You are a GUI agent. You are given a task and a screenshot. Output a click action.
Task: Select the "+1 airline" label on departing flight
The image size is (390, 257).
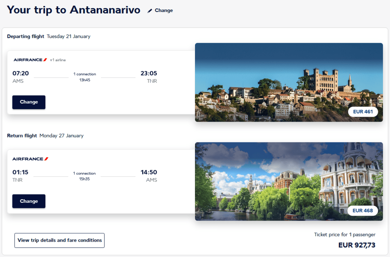pos(58,60)
